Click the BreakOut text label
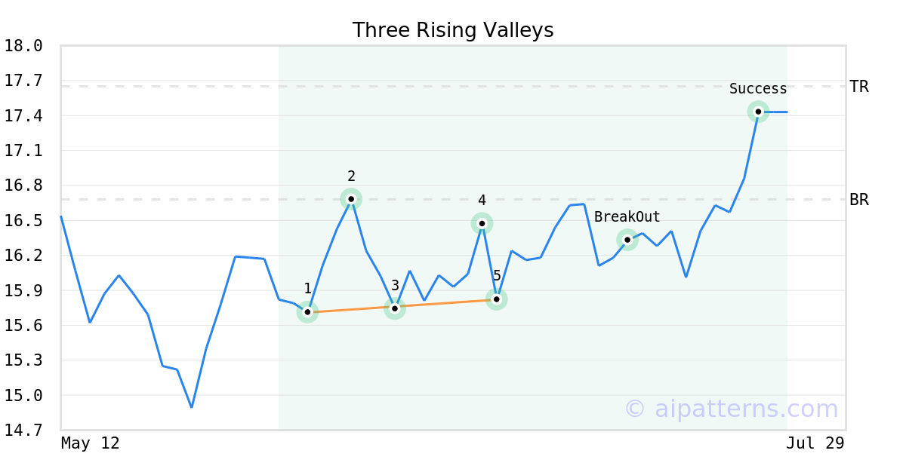906x475 pixels. click(x=627, y=217)
